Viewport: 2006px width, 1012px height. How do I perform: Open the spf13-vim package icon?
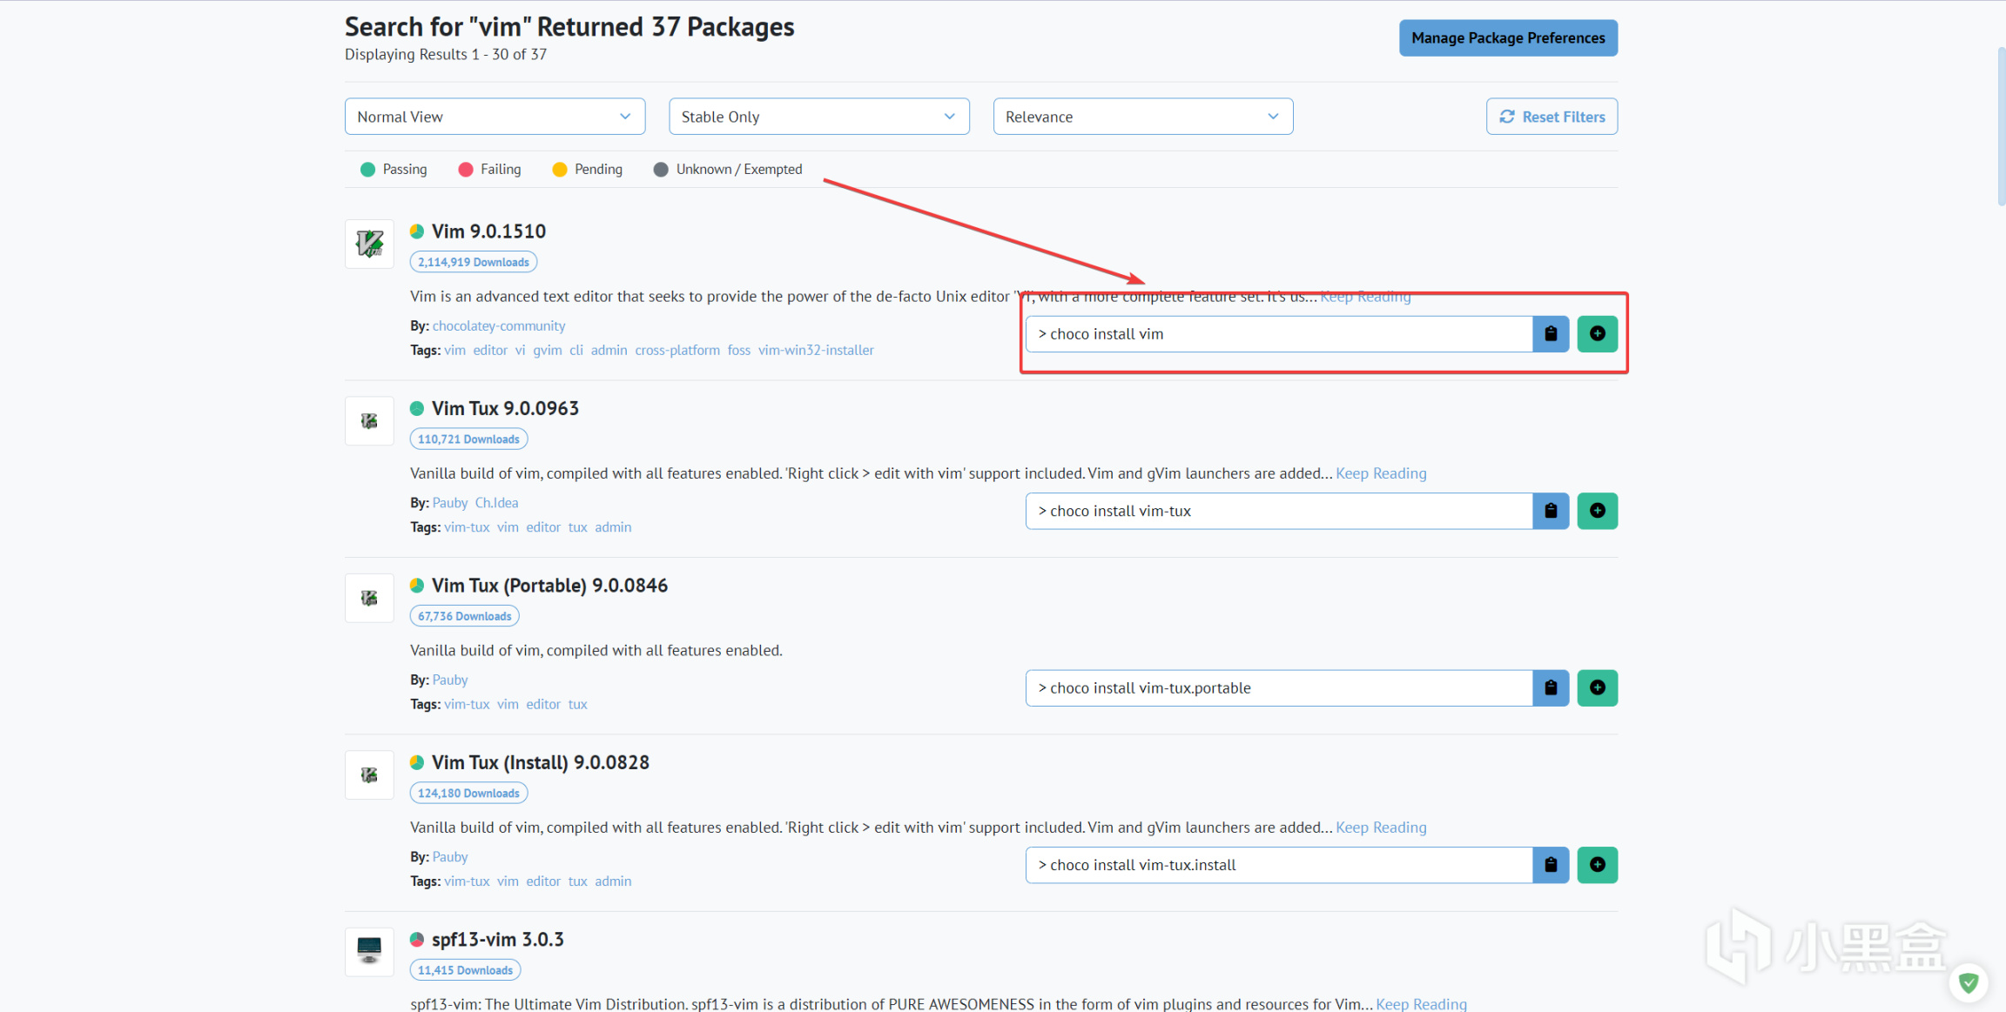(x=369, y=950)
